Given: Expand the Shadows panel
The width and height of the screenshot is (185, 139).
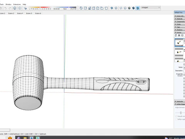Looking at the screenshot, I should coord(180,30).
